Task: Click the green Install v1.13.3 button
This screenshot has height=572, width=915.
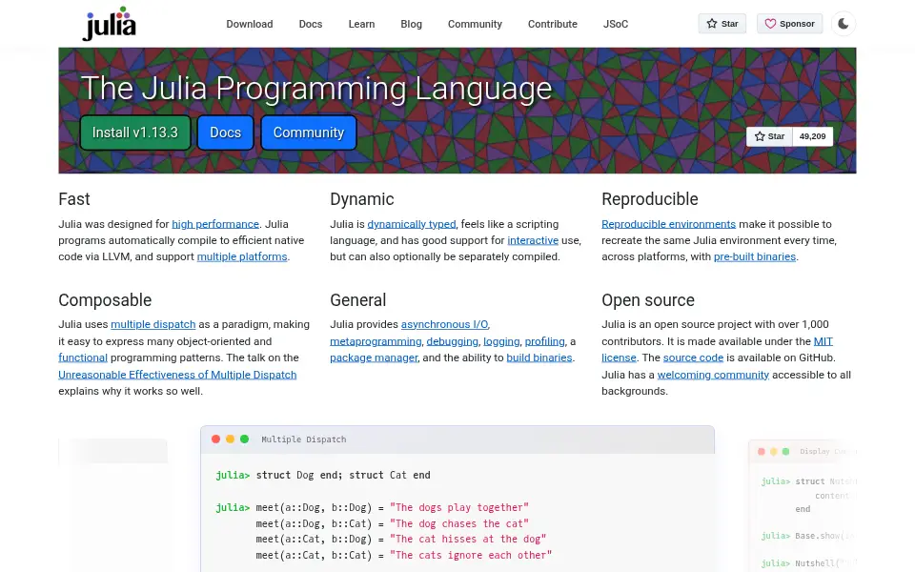Action: pos(134,133)
